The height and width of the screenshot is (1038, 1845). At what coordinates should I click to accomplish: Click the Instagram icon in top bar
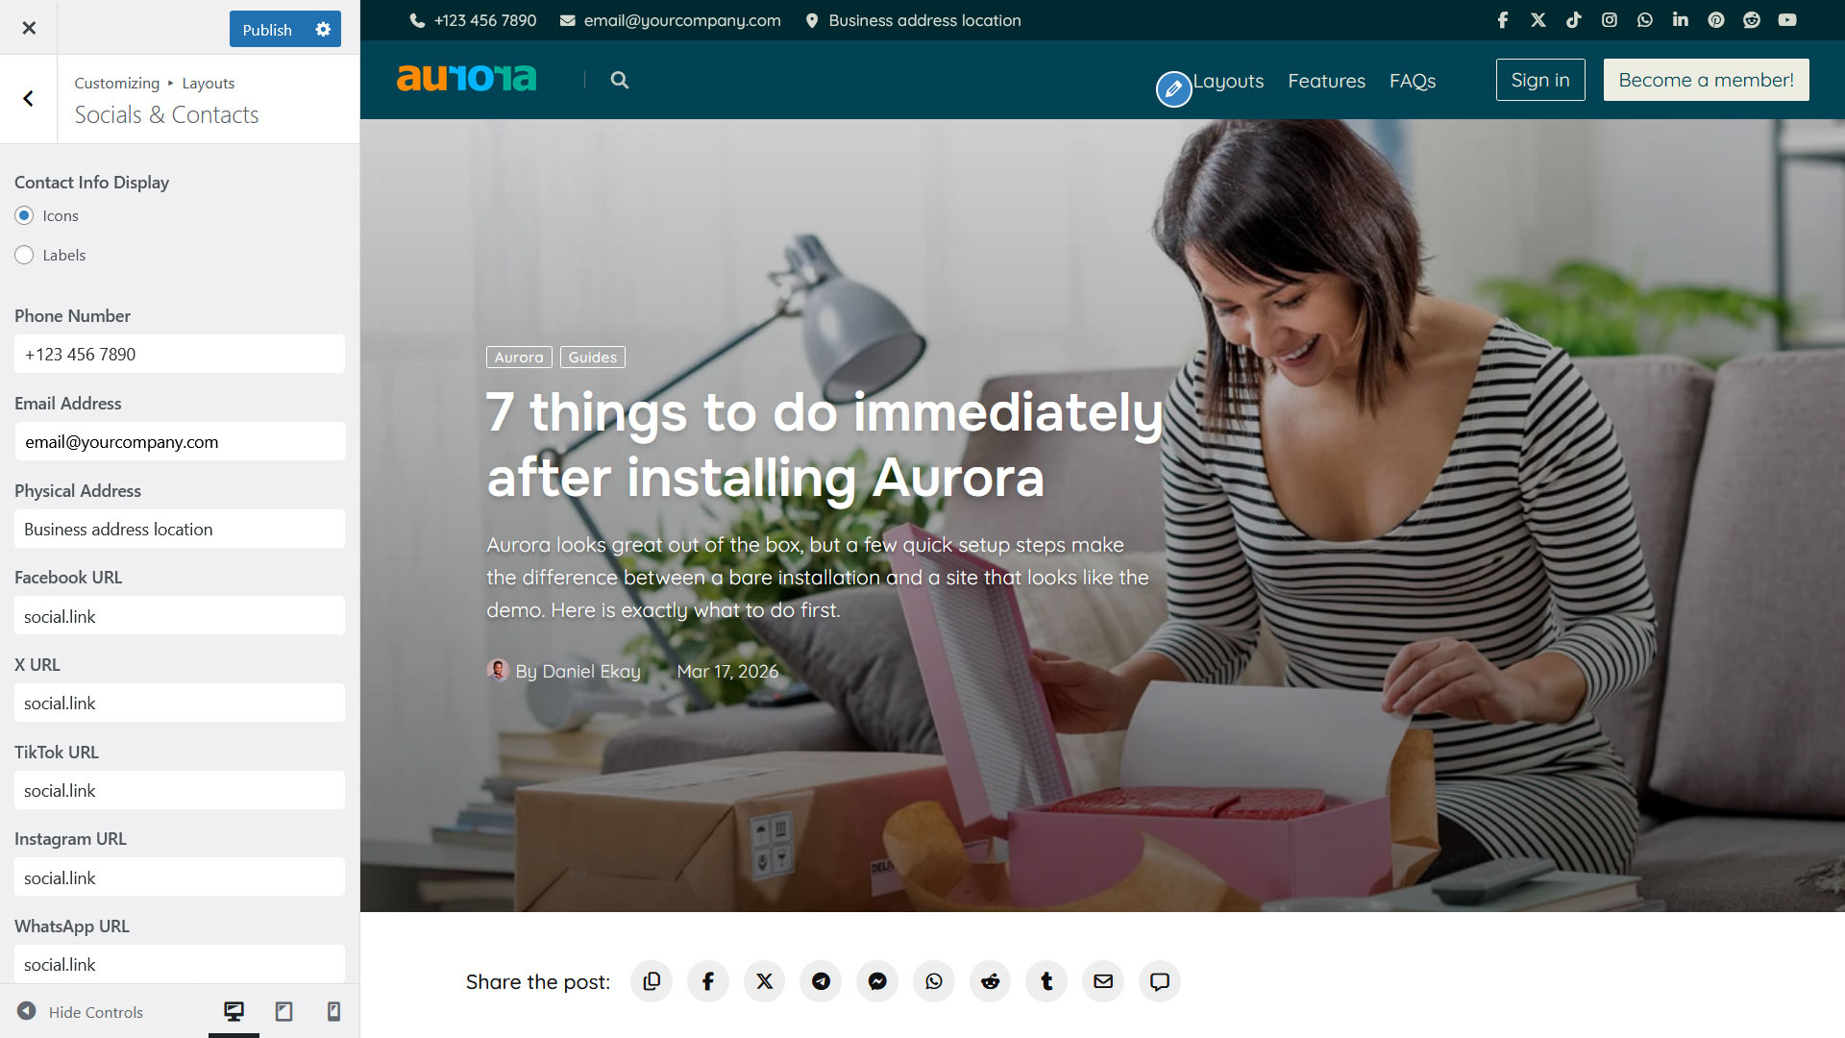pos(1610,20)
